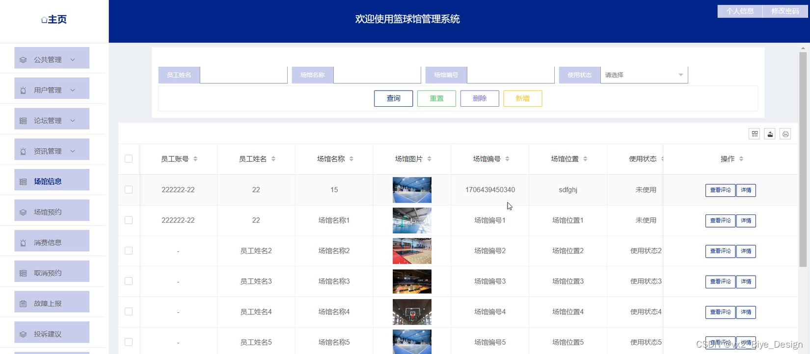This screenshot has height=354, width=810.
Task: Sort by 场馆位置 column arrows
Action: tap(585, 159)
